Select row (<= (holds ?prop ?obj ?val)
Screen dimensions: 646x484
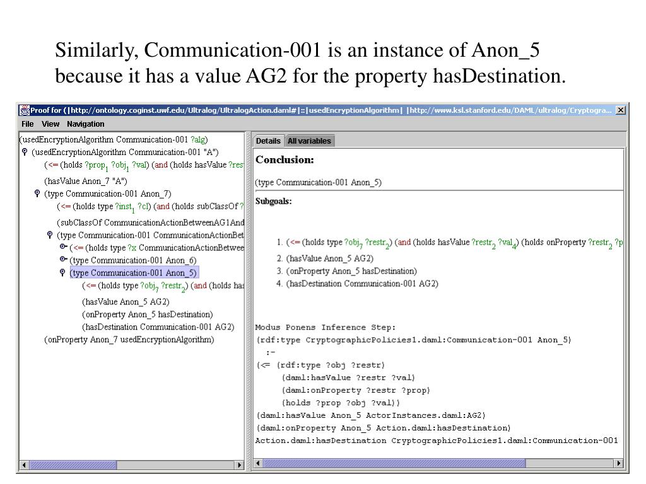click(x=144, y=165)
